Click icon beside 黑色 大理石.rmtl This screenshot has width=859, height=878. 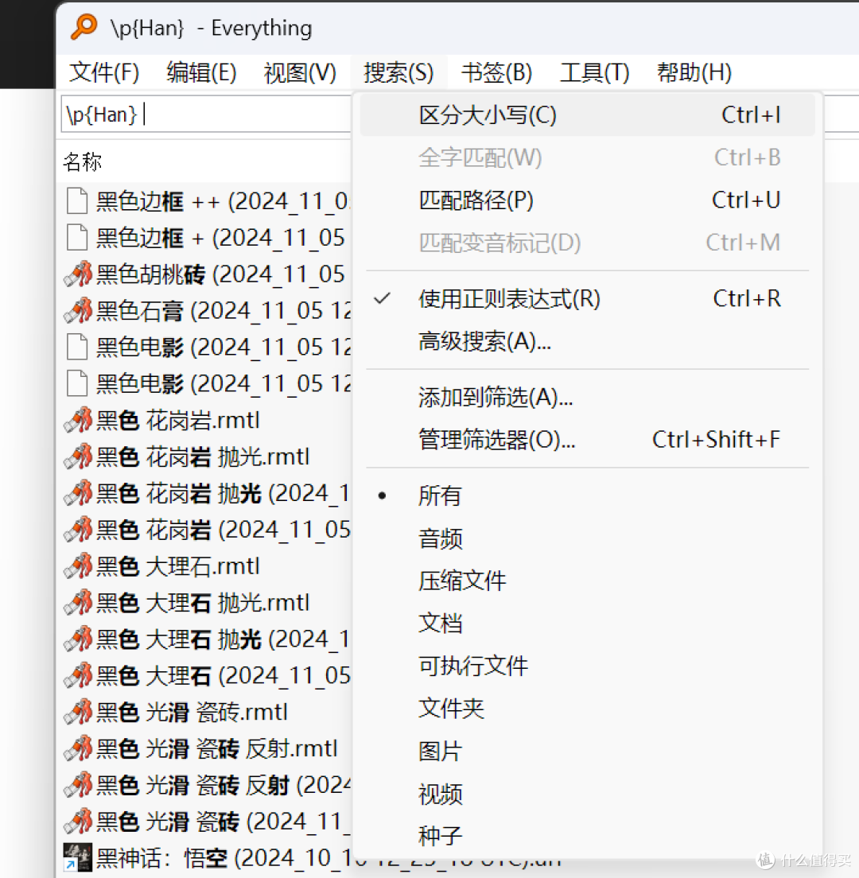click(x=78, y=566)
